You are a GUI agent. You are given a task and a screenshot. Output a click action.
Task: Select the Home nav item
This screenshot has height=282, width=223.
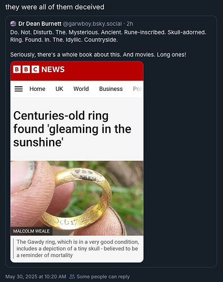tap(37, 89)
